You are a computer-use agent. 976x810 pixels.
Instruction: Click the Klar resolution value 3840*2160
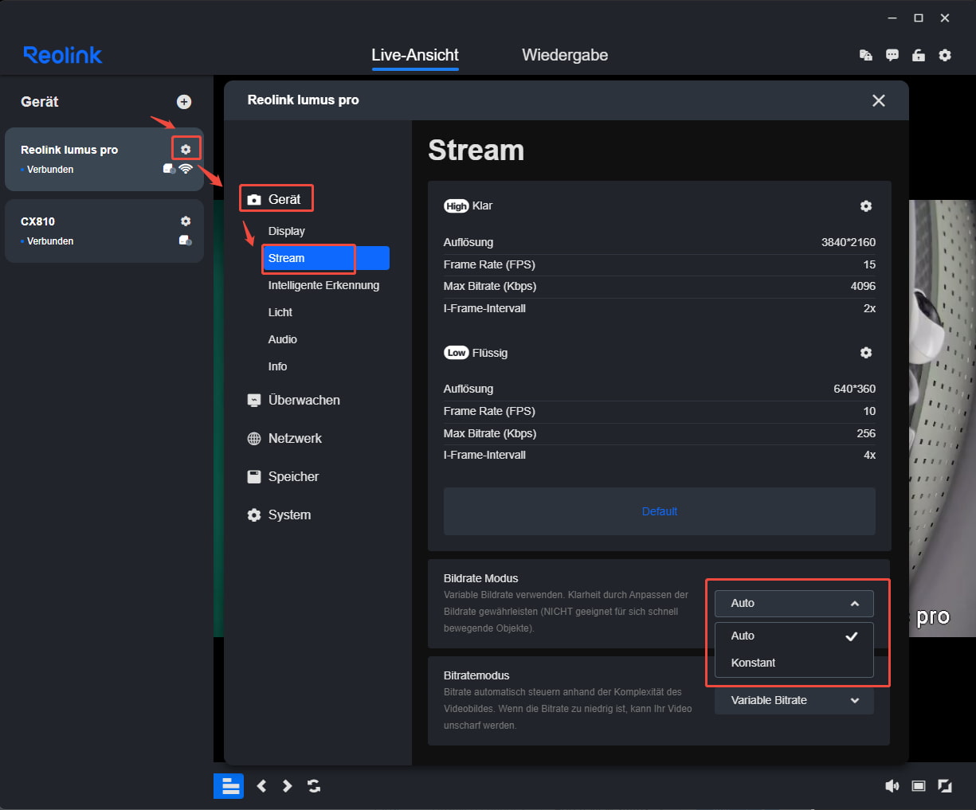849,242
